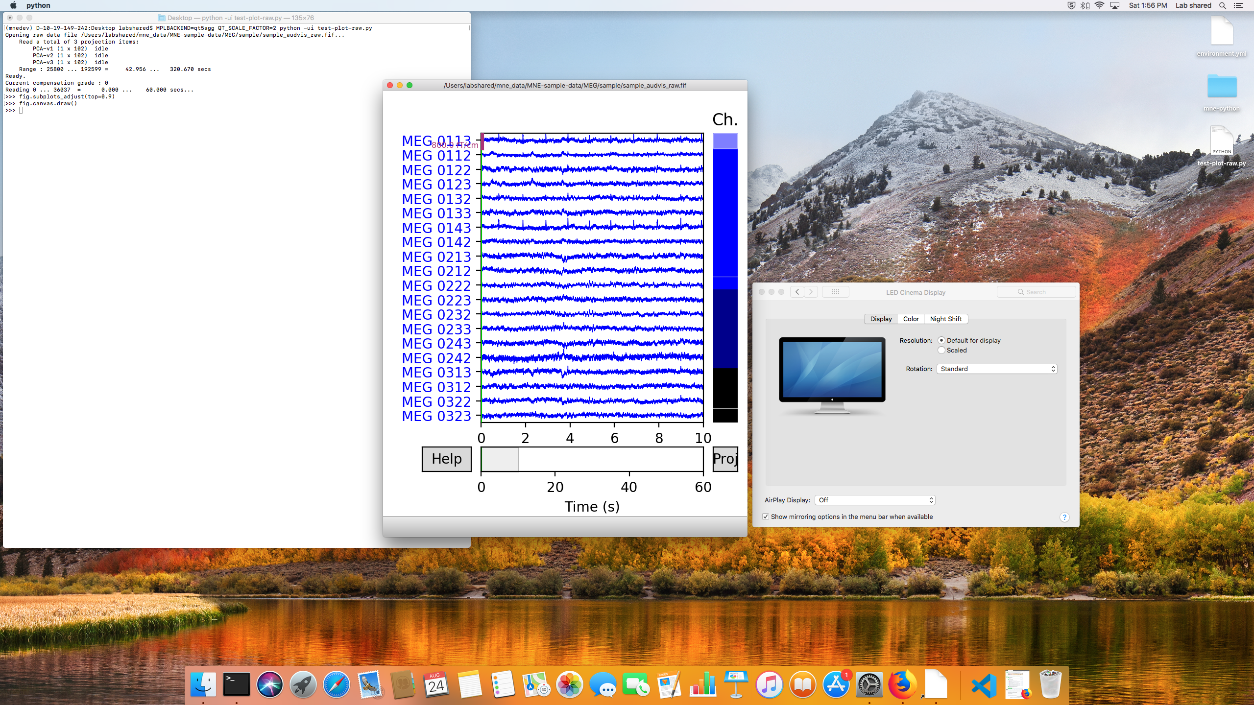Select Scaled resolution option

coord(941,350)
